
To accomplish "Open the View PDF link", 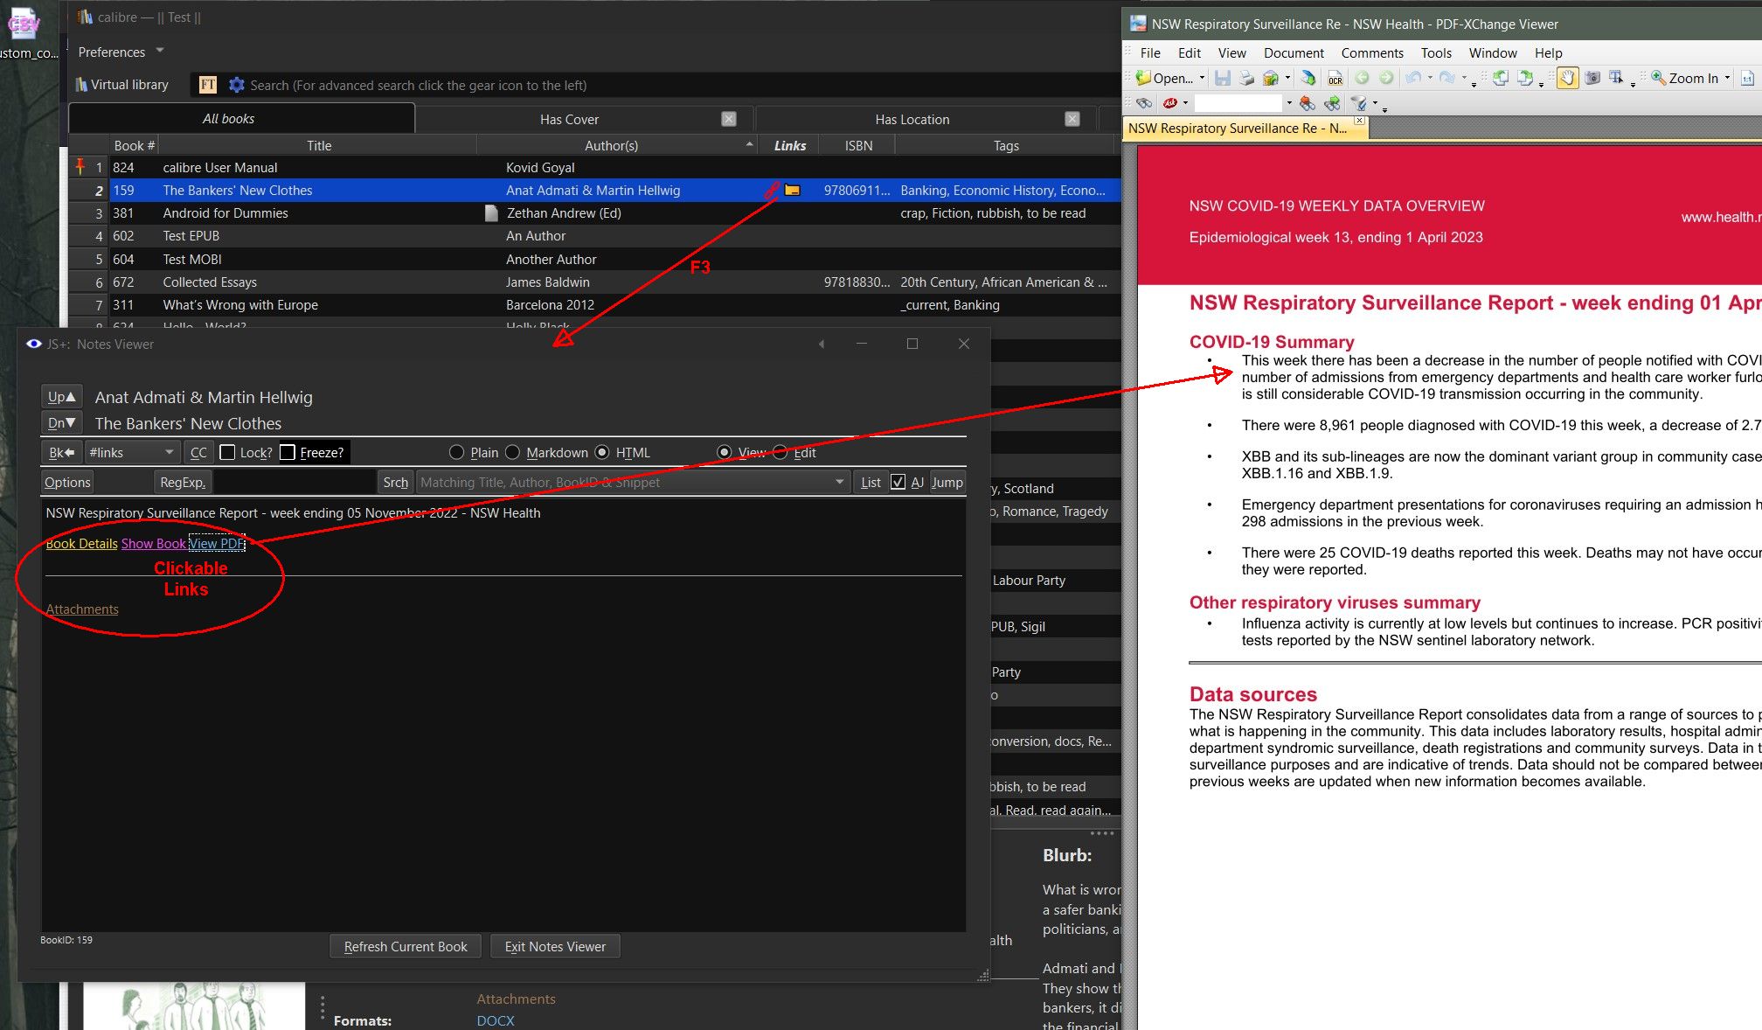I will pos(217,543).
